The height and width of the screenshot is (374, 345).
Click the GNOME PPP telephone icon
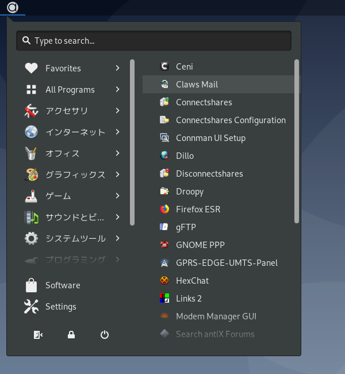pyautogui.click(x=164, y=245)
